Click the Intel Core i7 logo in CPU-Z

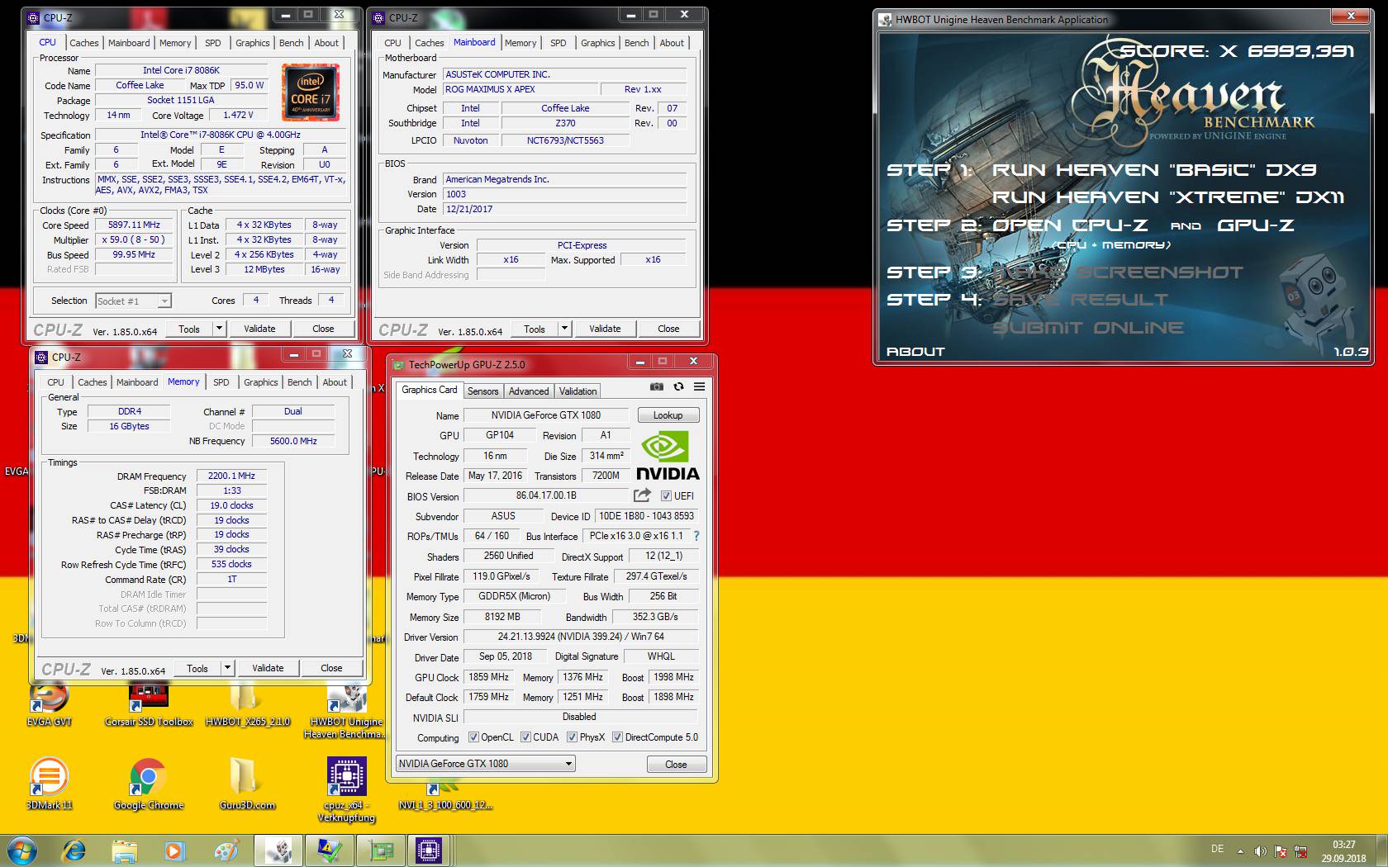pyautogui.click(x=310, y=92)
